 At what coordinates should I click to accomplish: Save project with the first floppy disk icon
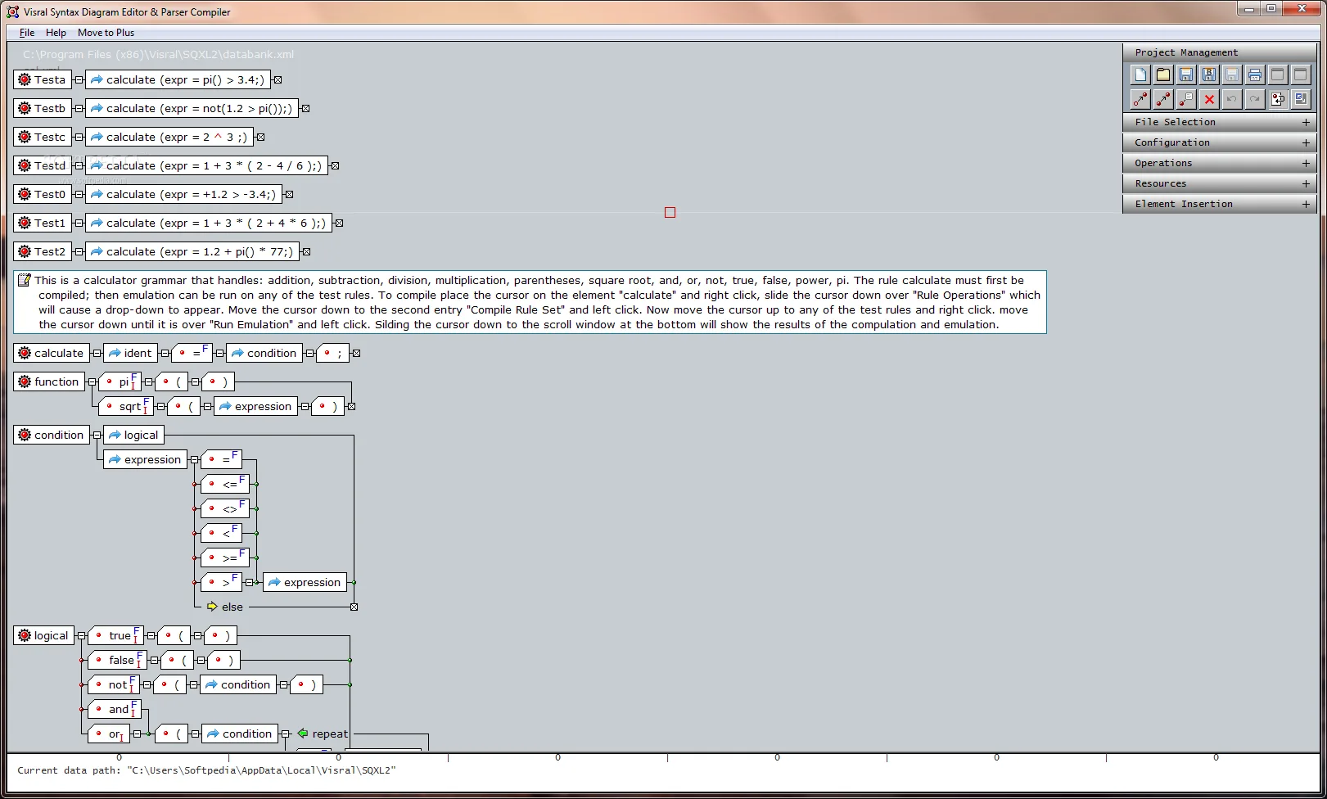coord(1185,75)
